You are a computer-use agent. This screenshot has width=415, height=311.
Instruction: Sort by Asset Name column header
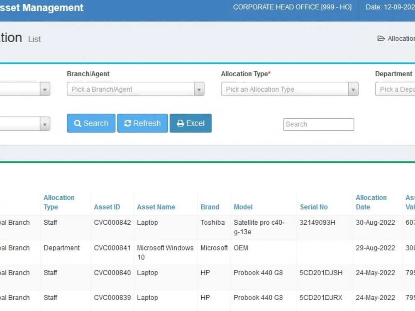(x=156, y=207)
